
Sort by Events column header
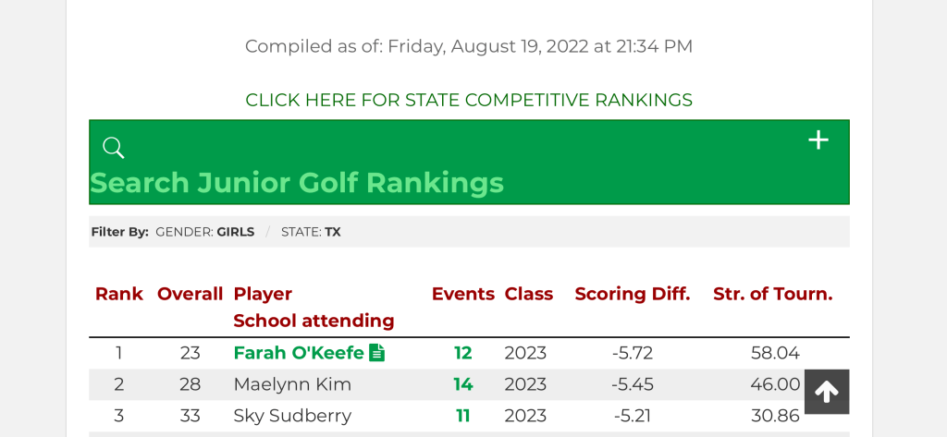click(x=462, y=294)
